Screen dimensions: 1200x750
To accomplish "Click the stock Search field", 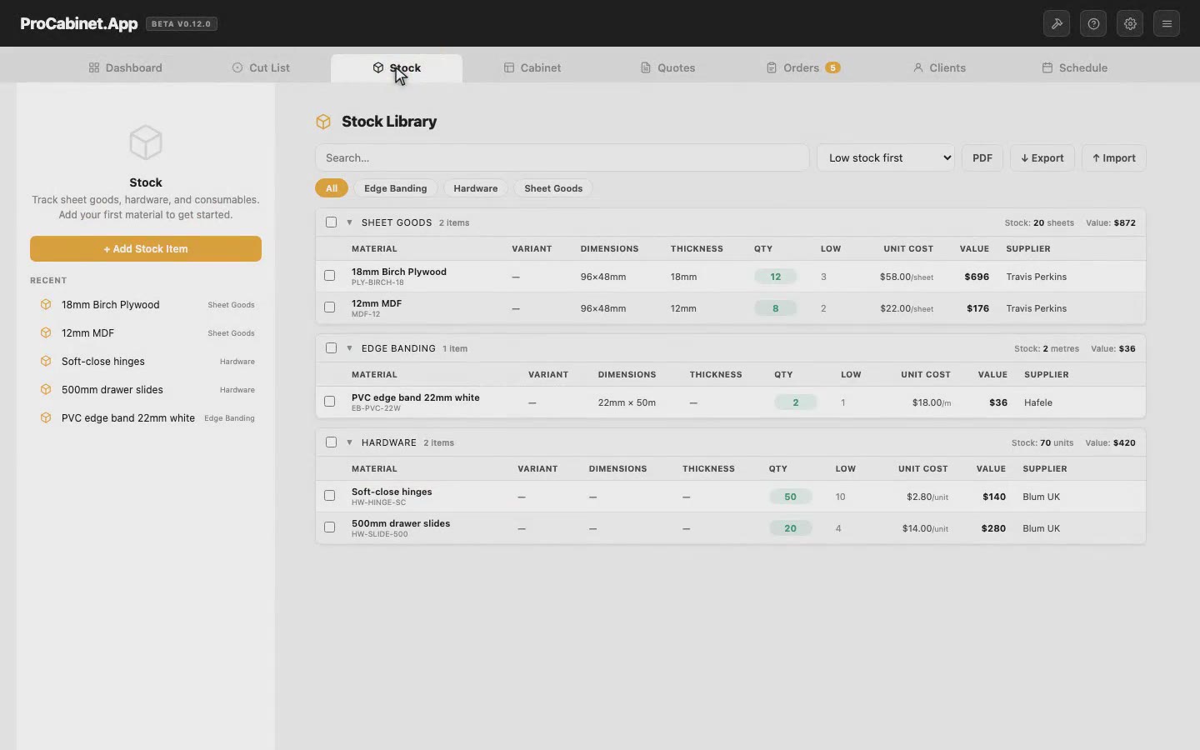I will coord(562,157).
